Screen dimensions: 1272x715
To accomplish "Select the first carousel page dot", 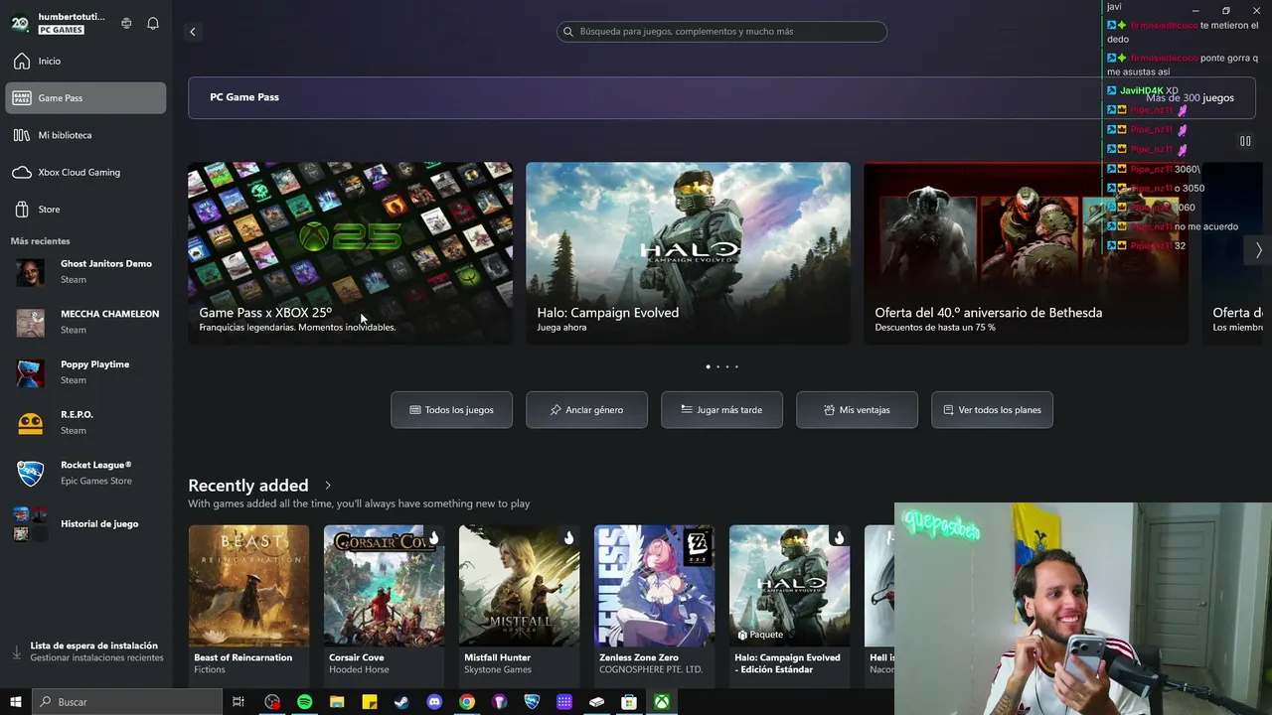I will pyautogui.click(x=708, y=366).
